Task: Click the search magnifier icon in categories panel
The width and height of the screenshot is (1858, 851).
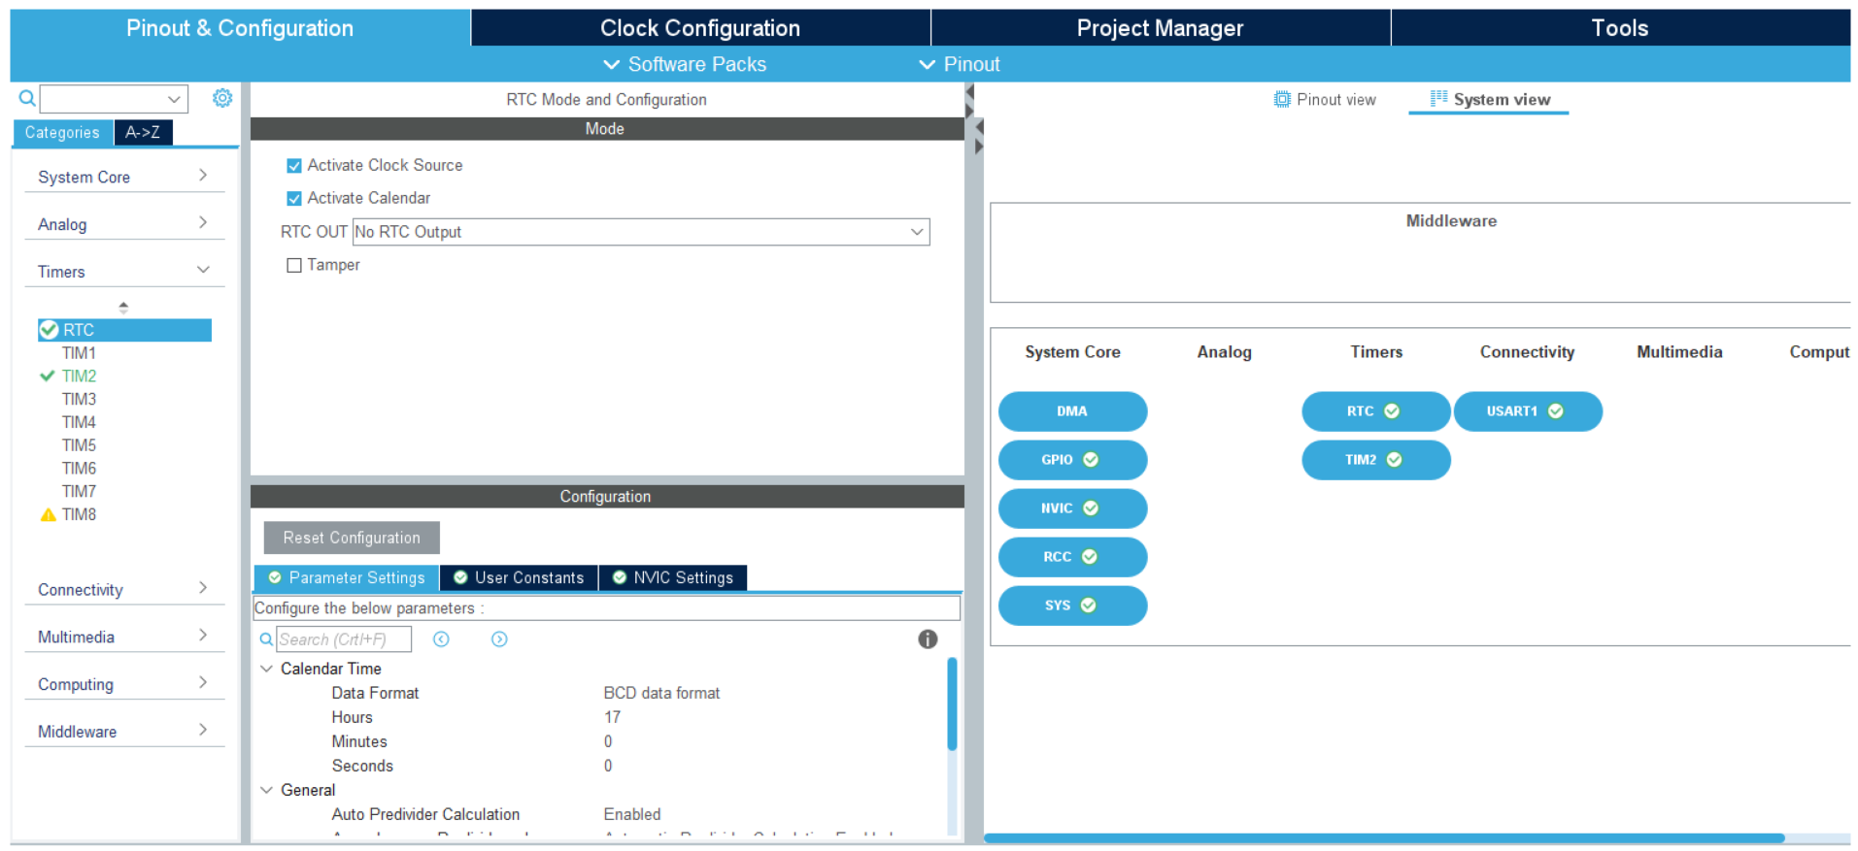Action: pos(27,98)
